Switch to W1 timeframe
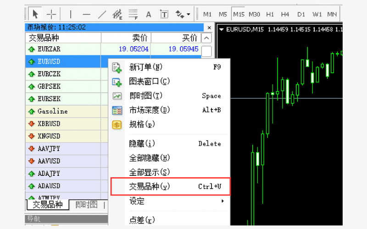This screenshot has width=367, height=229. click(x=317, y=15)
